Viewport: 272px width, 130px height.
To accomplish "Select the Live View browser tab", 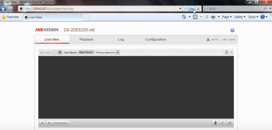I will (x=53, y=17).
